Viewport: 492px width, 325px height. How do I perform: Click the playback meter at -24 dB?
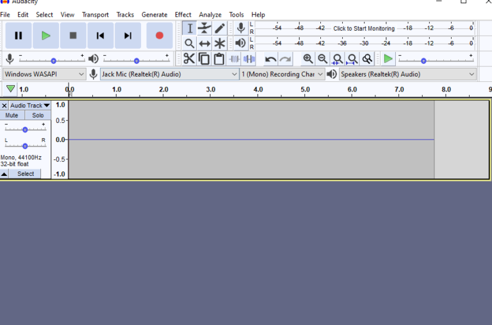point(386,44)
